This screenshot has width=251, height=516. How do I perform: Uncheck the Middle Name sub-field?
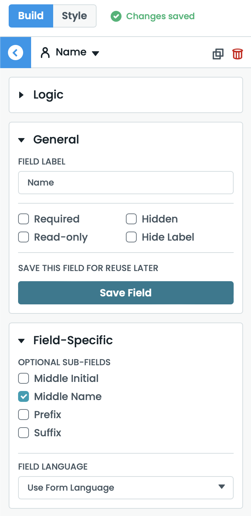pyautogui.click(x=23, y=396)
